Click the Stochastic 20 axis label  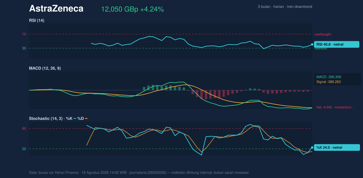pos(24,149)
